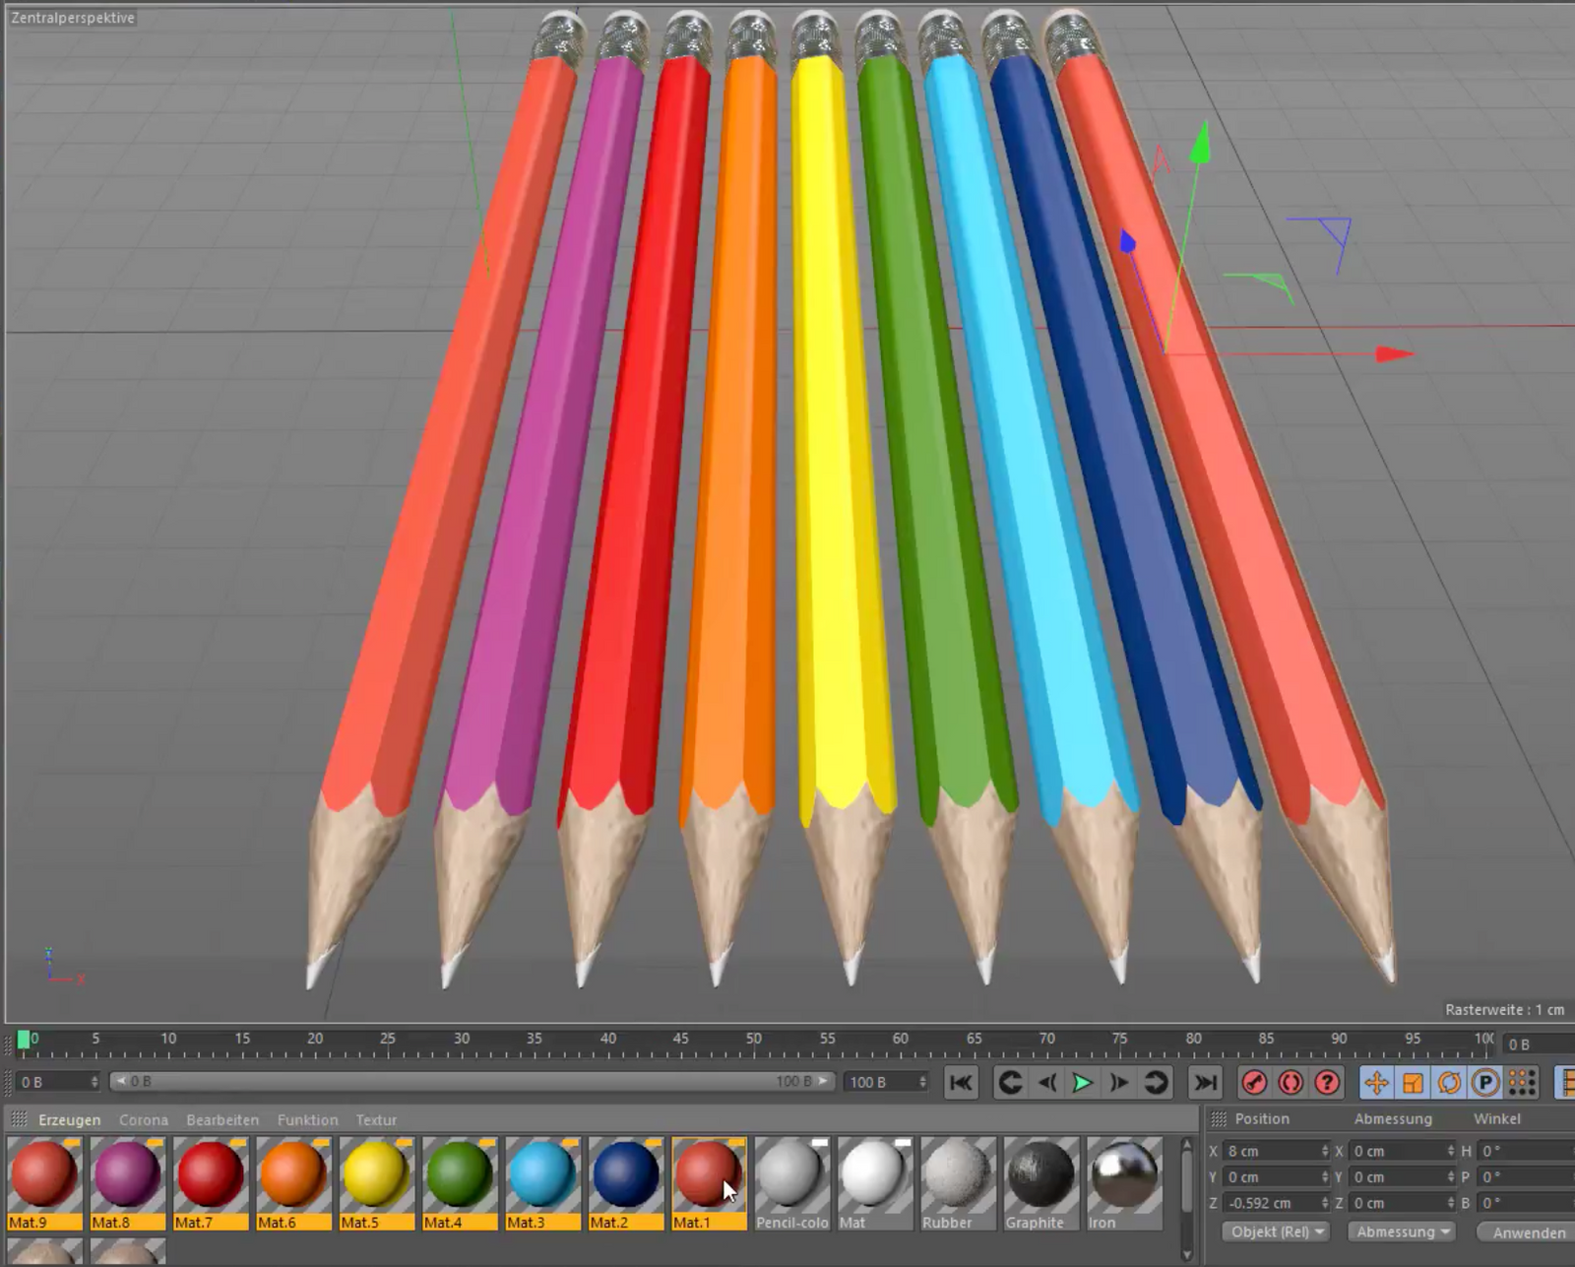Toggle position keying with the move arrows icon
This screenshot has height=1267, width=1575.
click(x=1376, y=1083)
